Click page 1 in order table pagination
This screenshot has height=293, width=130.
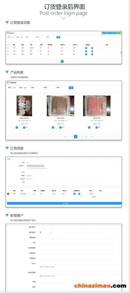coord(62,61)
